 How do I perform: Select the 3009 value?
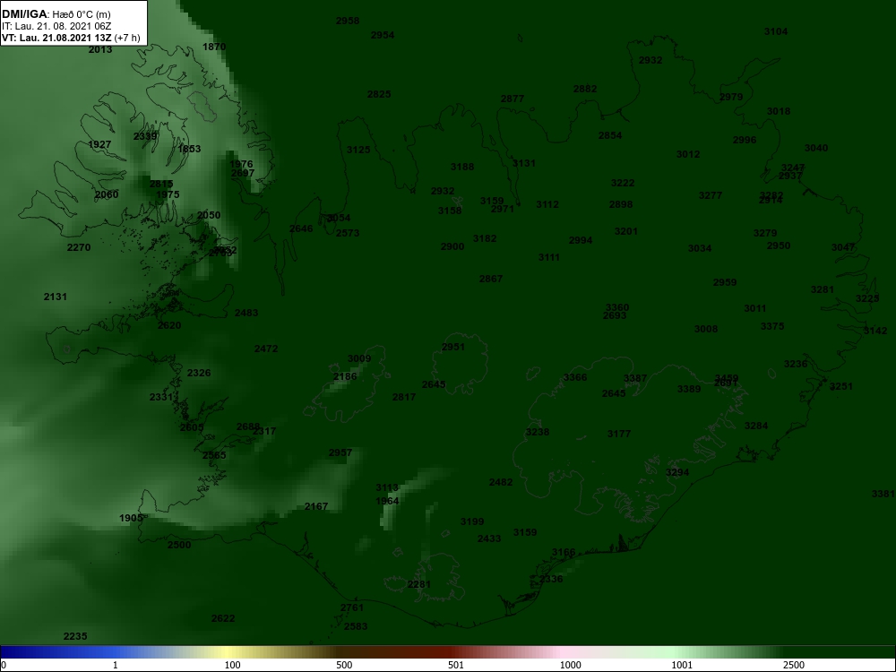pyautogui.click(x=359, y=359)
